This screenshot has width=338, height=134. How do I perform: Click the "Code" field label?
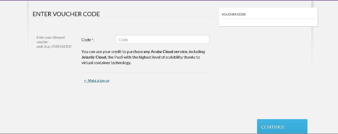click(x=86, y=40)
